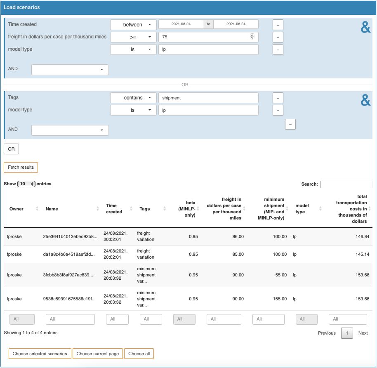
Task: Open the Show entries count selector
Action: click(x=26, y=184)
